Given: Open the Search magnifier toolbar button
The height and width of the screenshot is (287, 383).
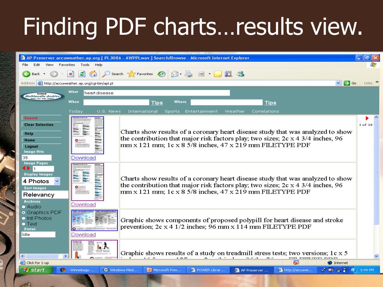Looking at the screenshot, I should click(x=113, y=74).
